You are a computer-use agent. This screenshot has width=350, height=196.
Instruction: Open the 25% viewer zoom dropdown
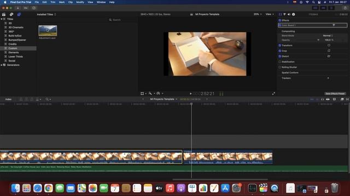258,14
